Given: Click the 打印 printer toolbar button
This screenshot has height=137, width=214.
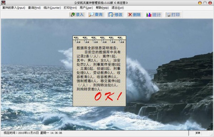Looking at the screenshot, I should click(173, 15).
